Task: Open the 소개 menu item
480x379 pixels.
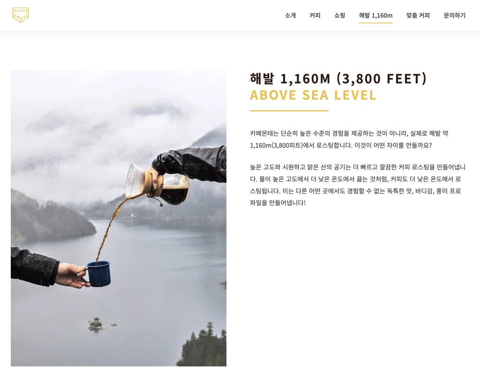Action: click(x=290, y=15)
